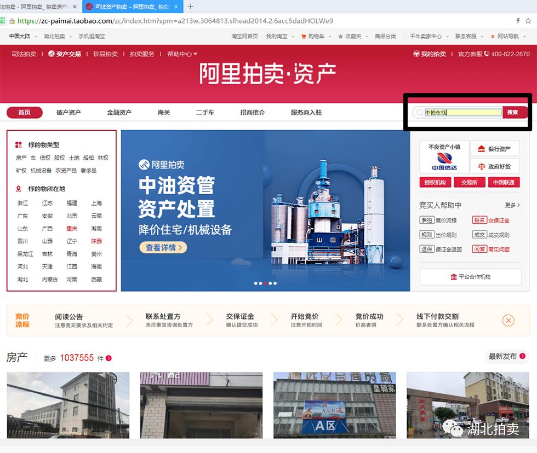Viewport: 537px width, 453px height.
Task: Open the 湖南 province filter link
Action: tap(98, 228)
